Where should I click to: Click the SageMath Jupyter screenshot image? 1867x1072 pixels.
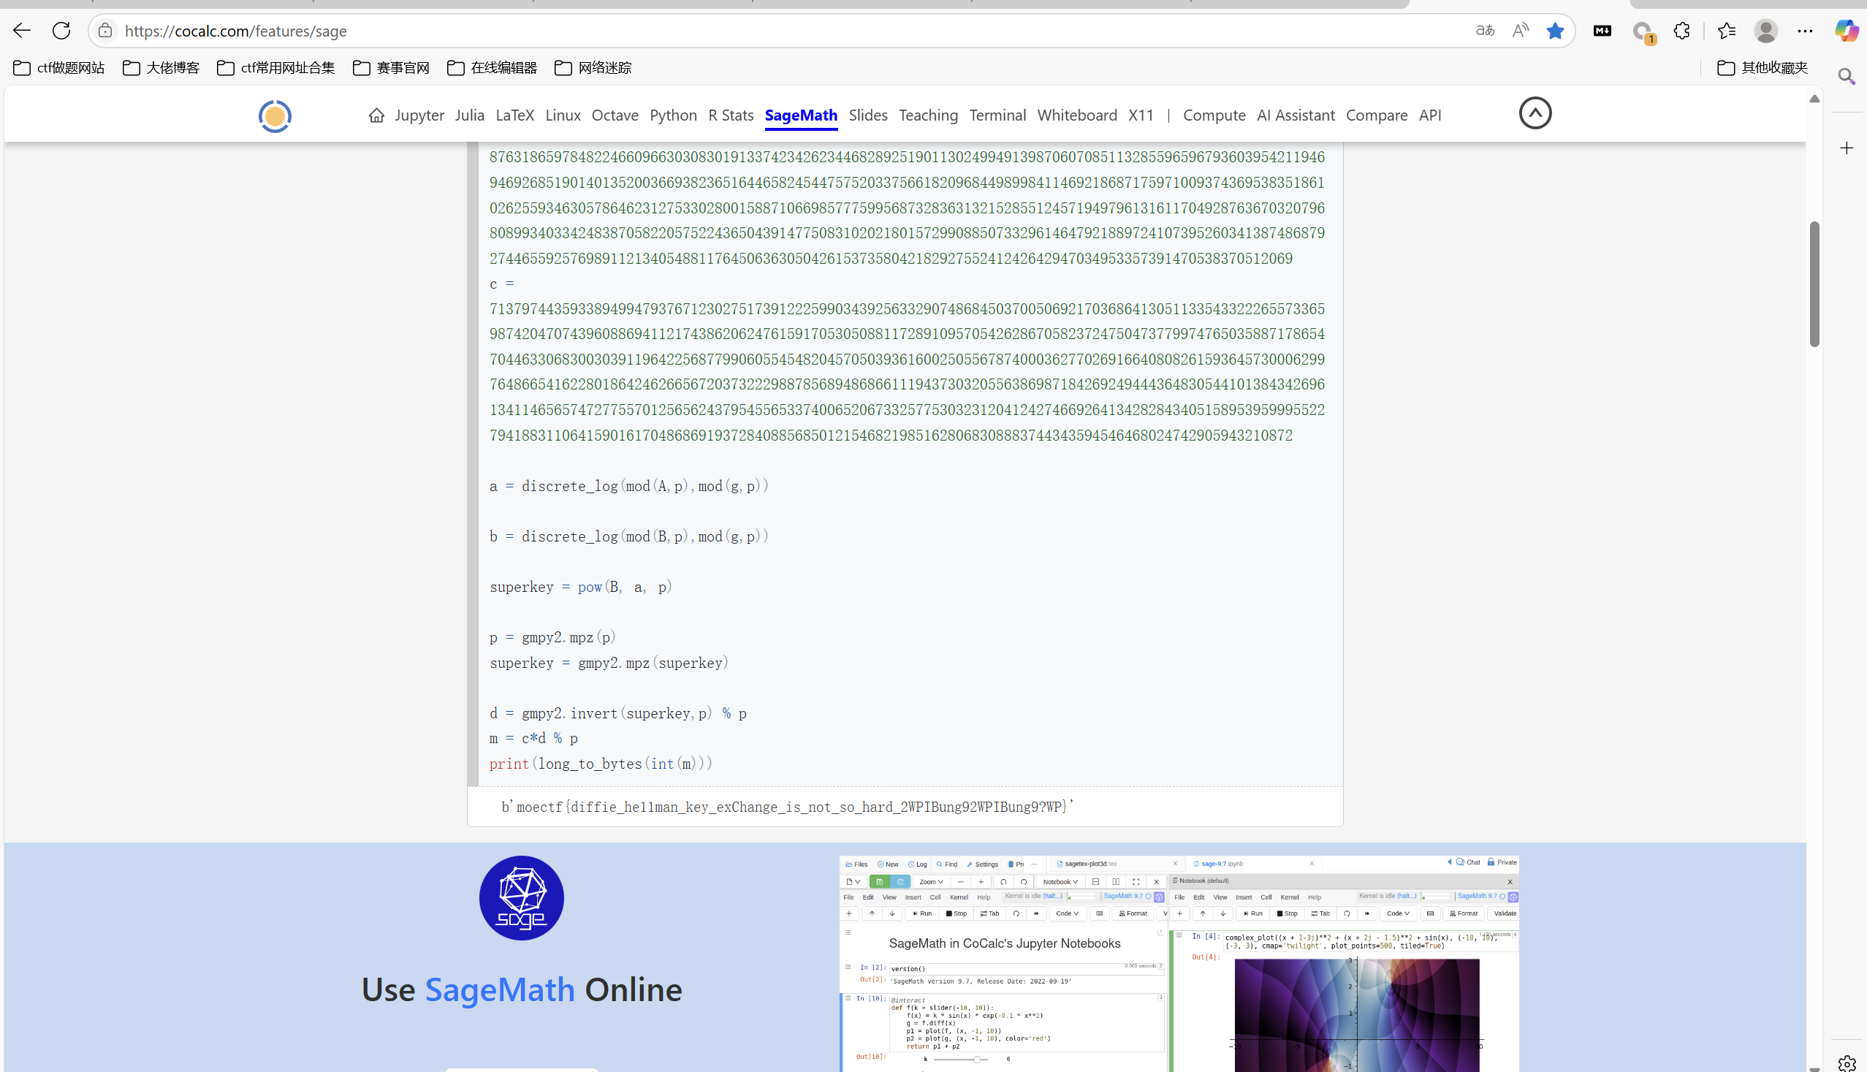(1179, 963)
